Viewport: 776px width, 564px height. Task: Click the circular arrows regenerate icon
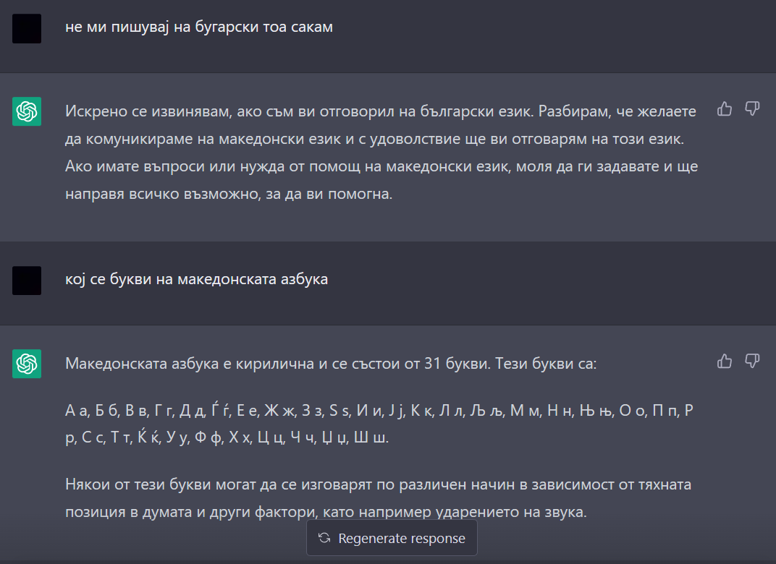click(324, 539)
